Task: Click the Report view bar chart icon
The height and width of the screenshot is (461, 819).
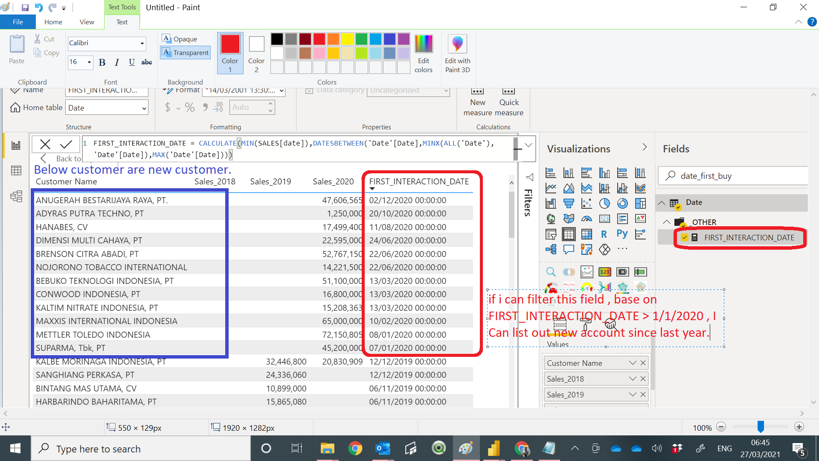Action: 16,146
